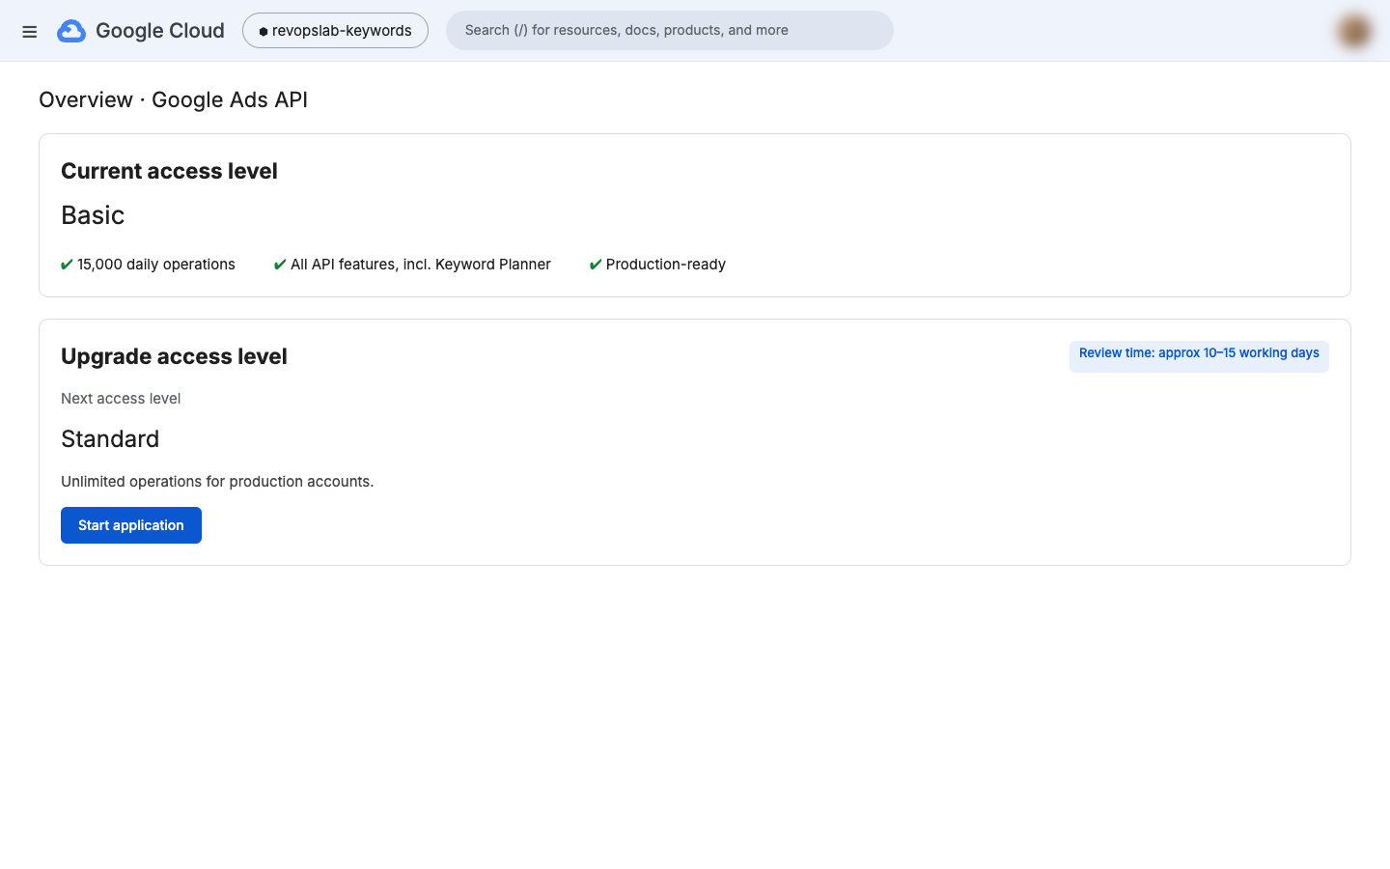
Task: Click the checkmark beside 15,000 daily operations
Action: click(x=67, y=265)
